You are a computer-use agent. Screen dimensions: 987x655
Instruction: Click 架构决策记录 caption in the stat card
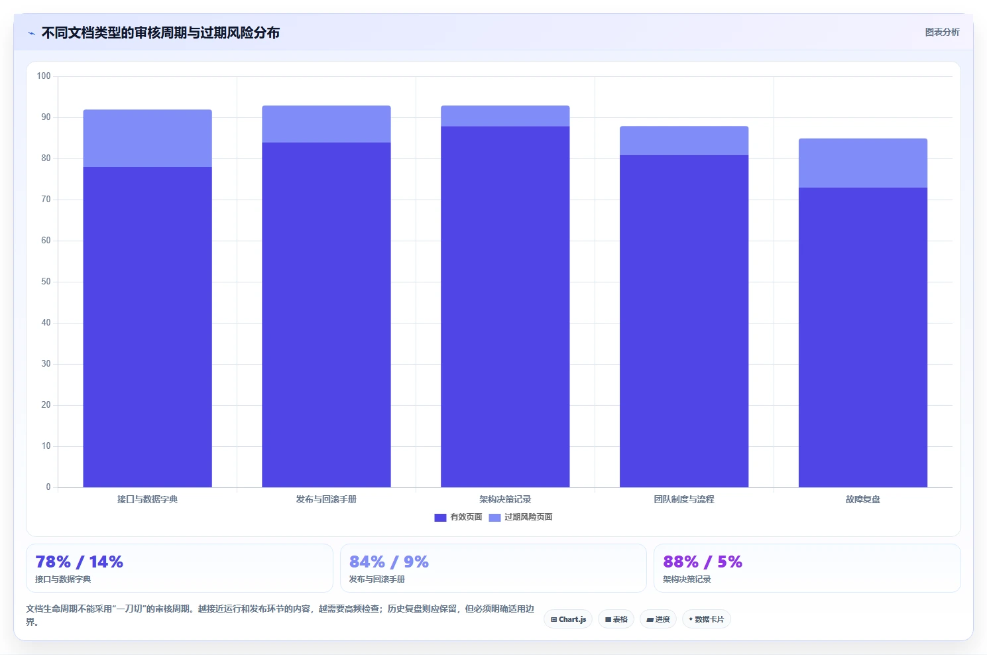tap(687, 579)
